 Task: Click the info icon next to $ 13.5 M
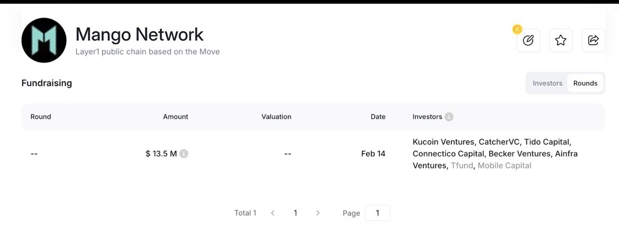[x=184, y=154]
